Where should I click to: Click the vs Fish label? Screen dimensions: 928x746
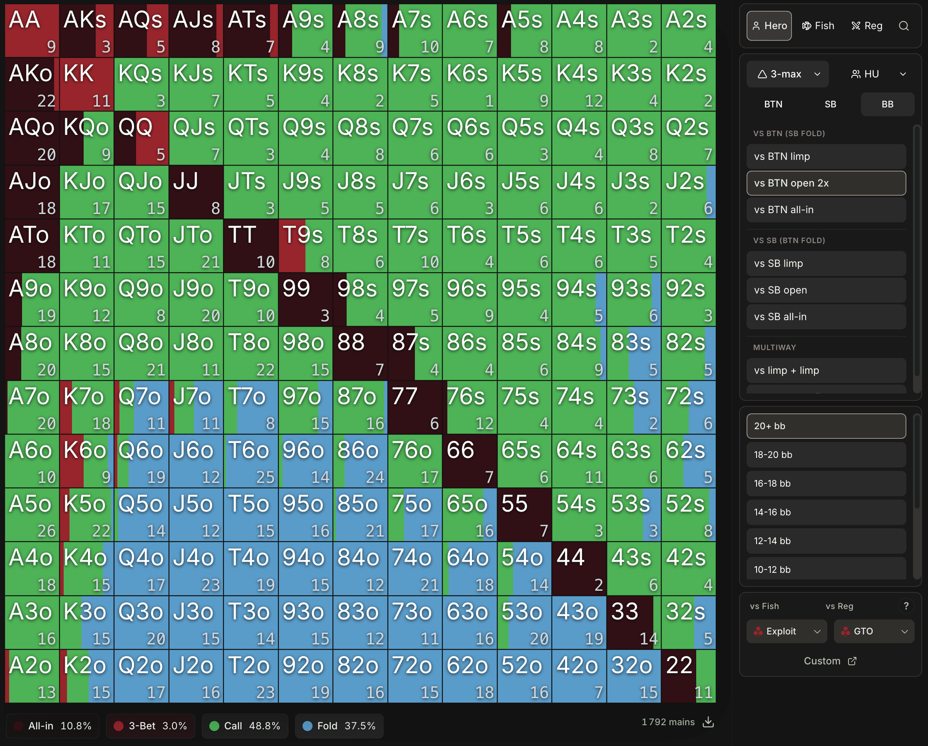(764, 606)
